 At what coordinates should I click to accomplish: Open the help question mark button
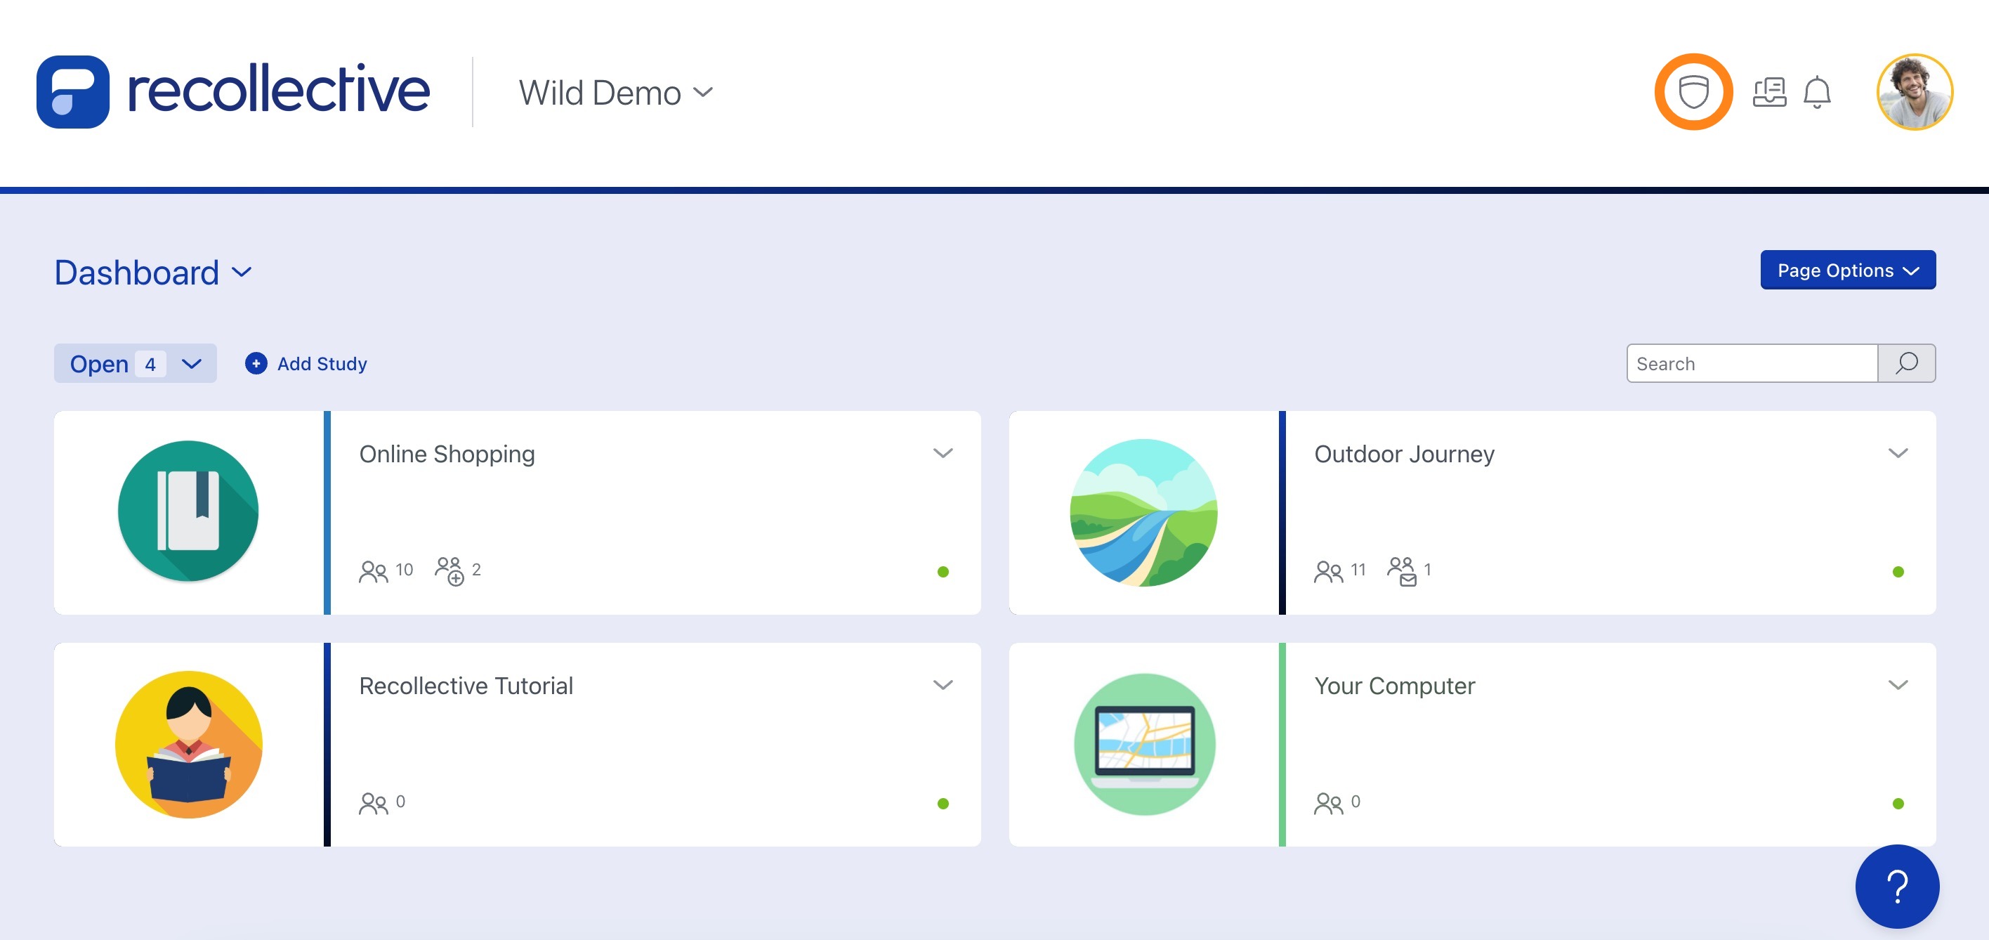point(1896,886)
